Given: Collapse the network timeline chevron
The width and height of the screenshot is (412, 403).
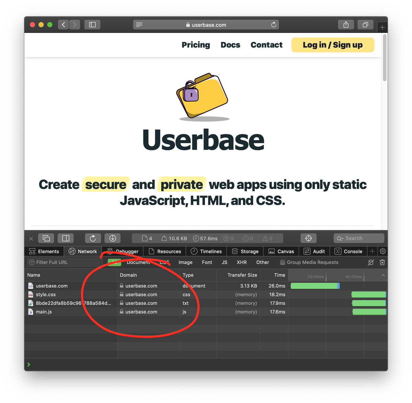Looking at the screenshot, I should click(x=383, y=275).
